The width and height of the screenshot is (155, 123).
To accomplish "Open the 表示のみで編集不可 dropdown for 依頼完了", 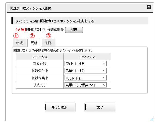I will click(x=86, y=85).
